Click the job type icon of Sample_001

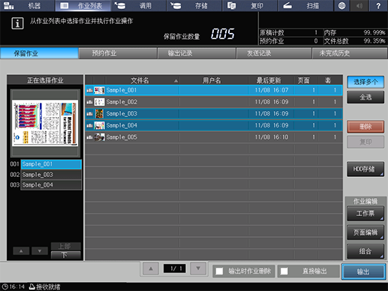click(89, 90)
